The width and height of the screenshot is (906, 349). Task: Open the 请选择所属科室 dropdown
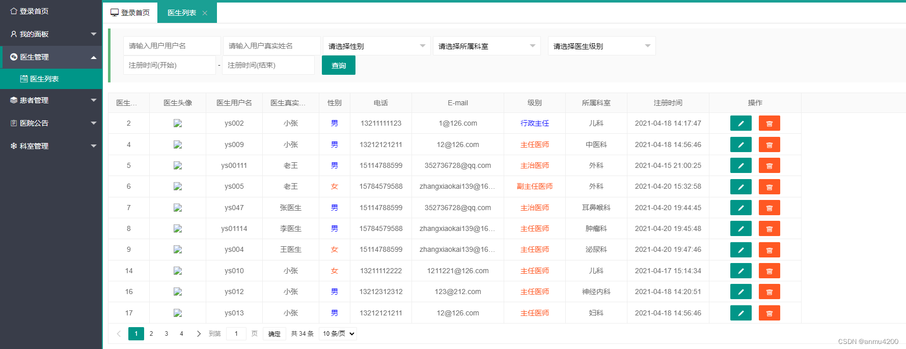[x=487, y=46]
